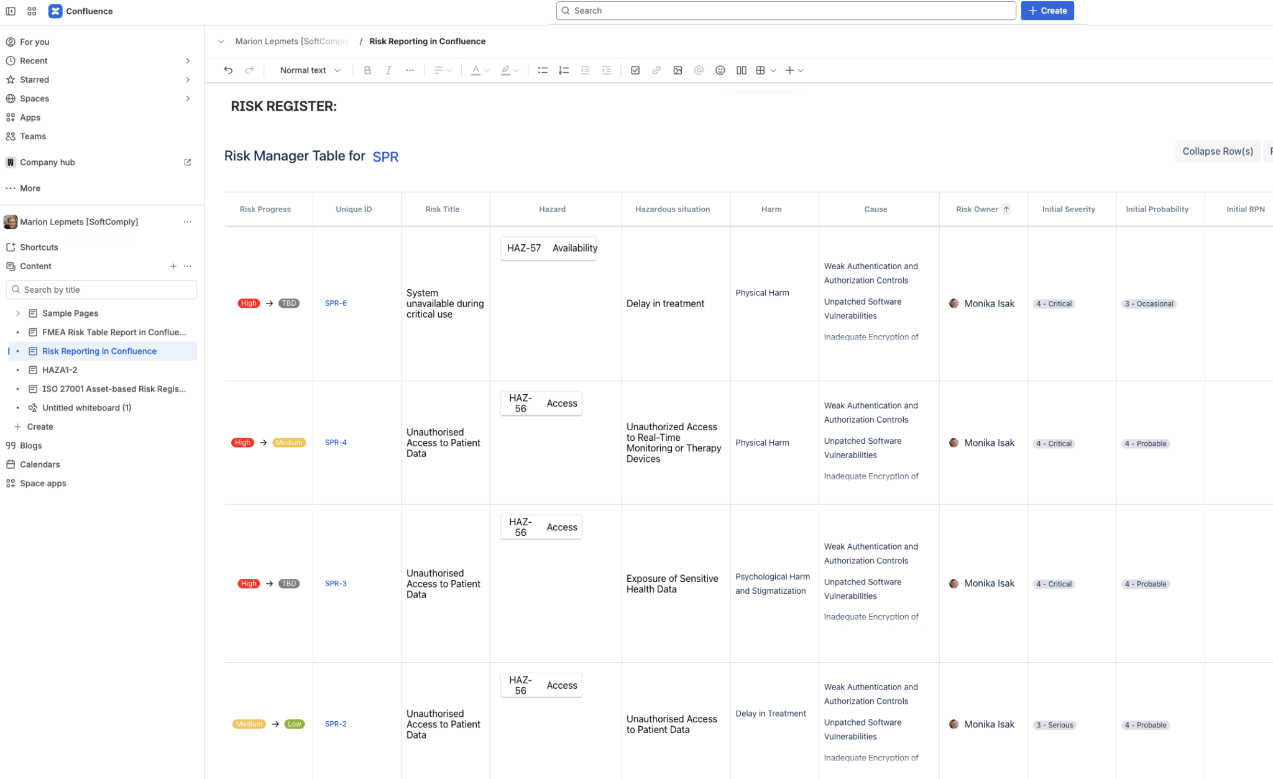
Task: Open the insert table dropdown arrow
Action: pos(773,70)
